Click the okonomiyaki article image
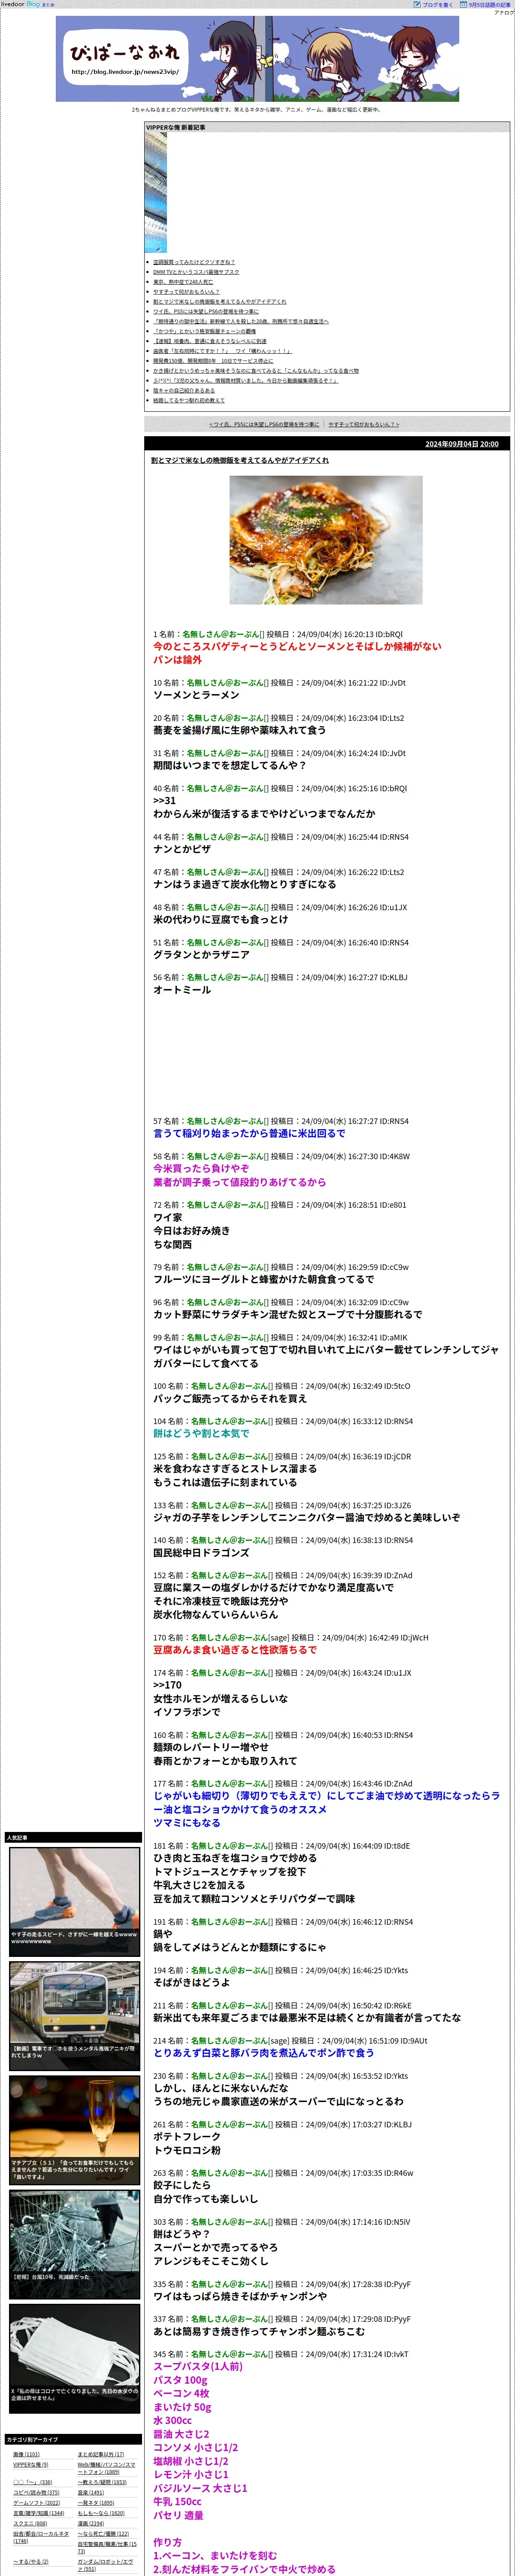Image resolution: width=515 pixels, height=2576 pixels. [326, 540]
